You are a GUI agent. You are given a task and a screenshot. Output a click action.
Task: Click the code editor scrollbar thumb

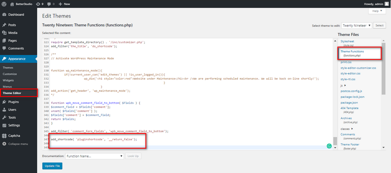(335, 141)
